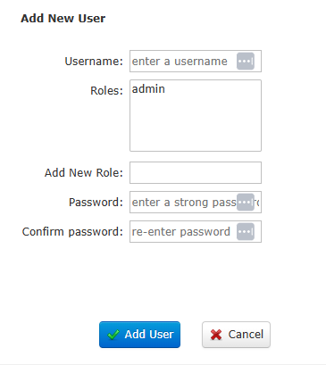Click the 'Add New Role:' label
Screen dimensions: 326x365
coord(84,173)
